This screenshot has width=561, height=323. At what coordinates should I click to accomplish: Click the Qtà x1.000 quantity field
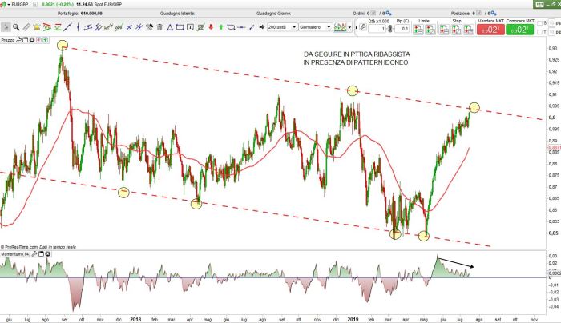[377, 29]
